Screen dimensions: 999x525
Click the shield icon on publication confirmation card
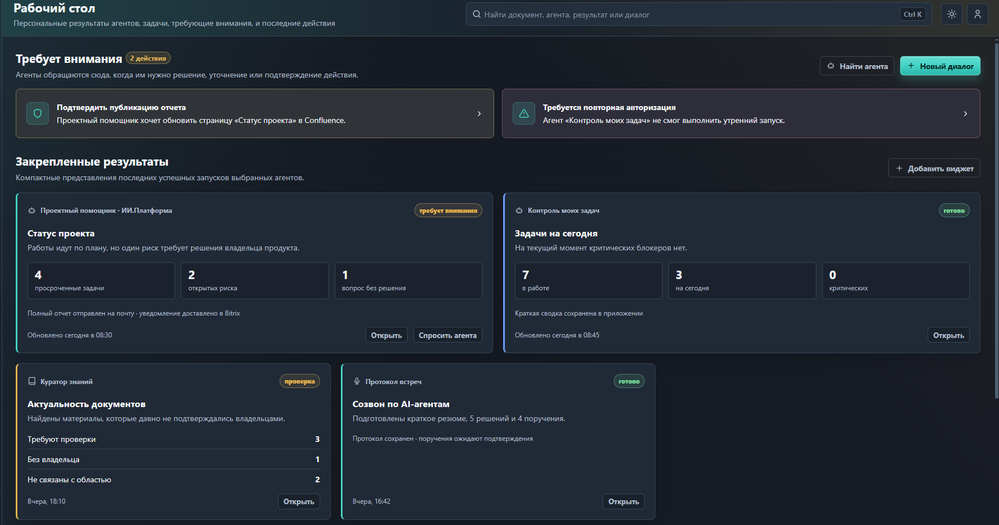coord(38,113)
